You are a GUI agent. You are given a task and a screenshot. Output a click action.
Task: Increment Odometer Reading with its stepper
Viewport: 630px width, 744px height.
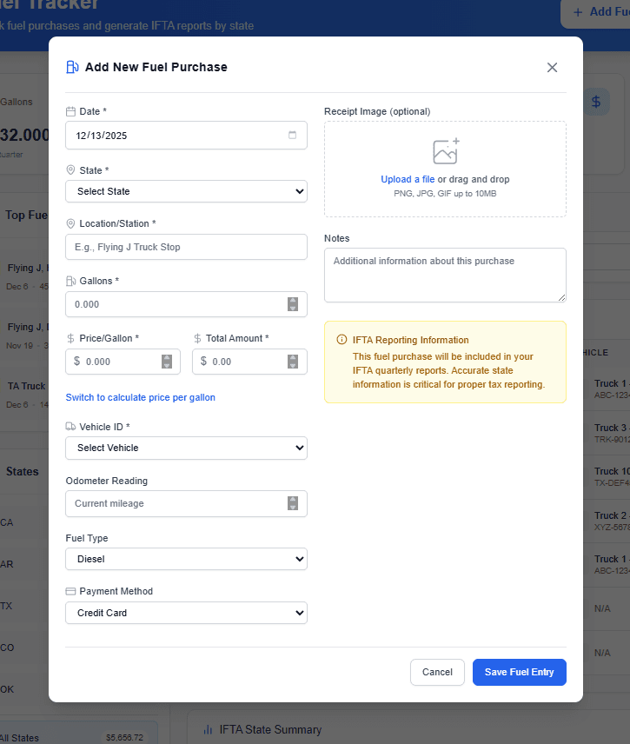click(293, 503)
